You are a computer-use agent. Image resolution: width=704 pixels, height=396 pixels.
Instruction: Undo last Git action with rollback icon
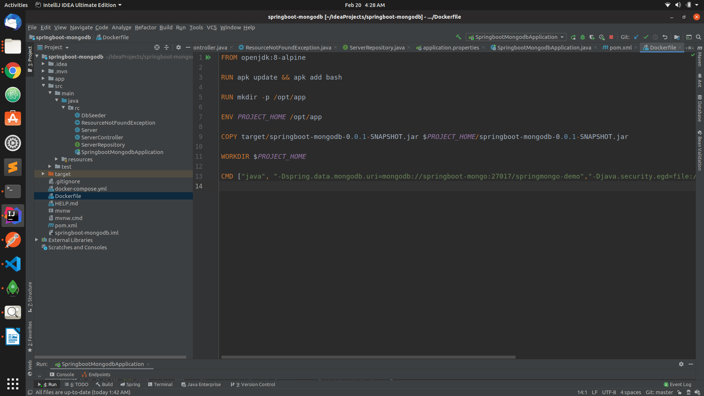[665, 37]
